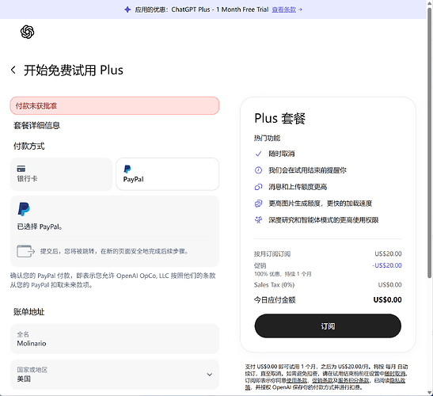Click the 热门功能 label
This screenshot has width=433, height=396.
click(267, 138)
